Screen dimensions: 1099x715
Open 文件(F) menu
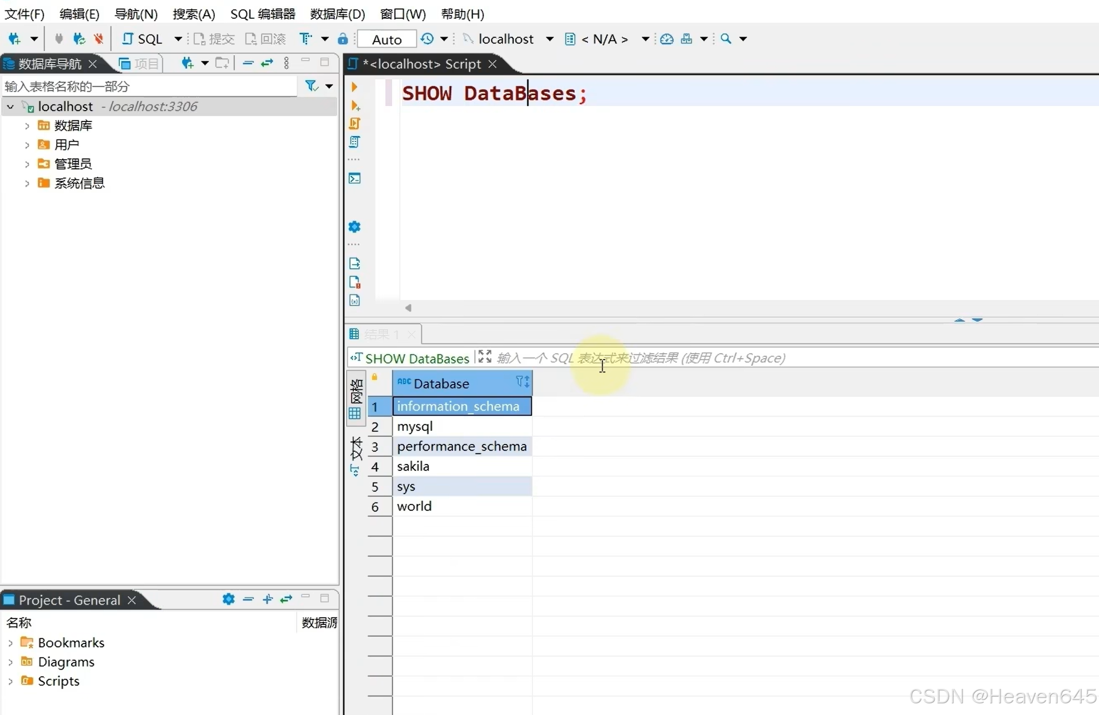pyautogui.click(x=24, y=14)
